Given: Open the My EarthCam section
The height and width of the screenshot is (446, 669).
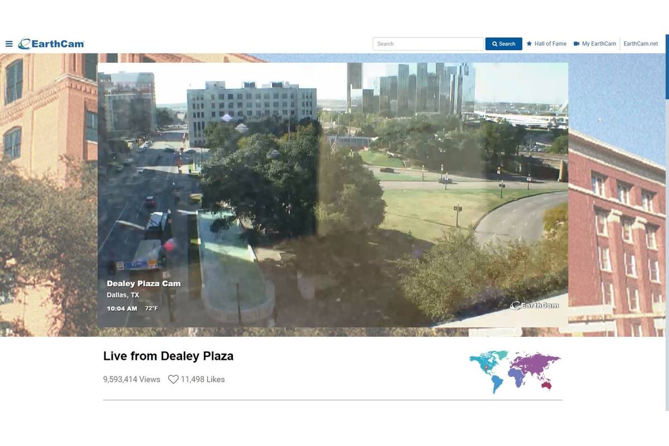Looking at the screenshot, I should click(598, 43).
